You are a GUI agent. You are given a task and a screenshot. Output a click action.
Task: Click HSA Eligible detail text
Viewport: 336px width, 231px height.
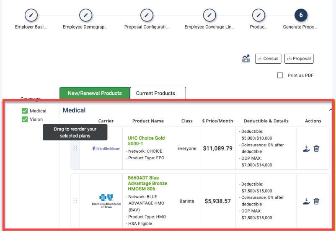coord(140,223)
